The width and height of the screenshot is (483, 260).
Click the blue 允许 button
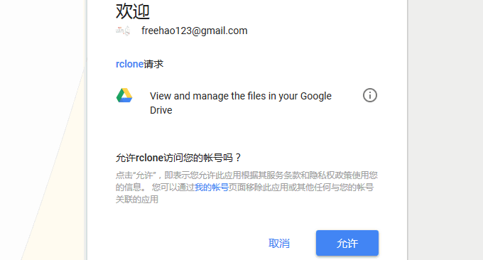coord(347,243)
